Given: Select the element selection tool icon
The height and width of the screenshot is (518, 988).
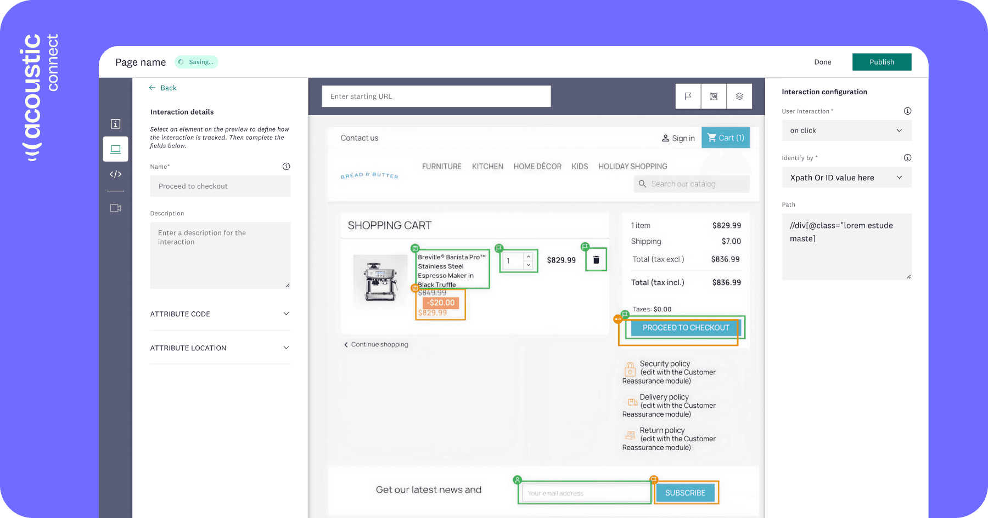Looking at the screenshot, I should click(x=714, y=96).
